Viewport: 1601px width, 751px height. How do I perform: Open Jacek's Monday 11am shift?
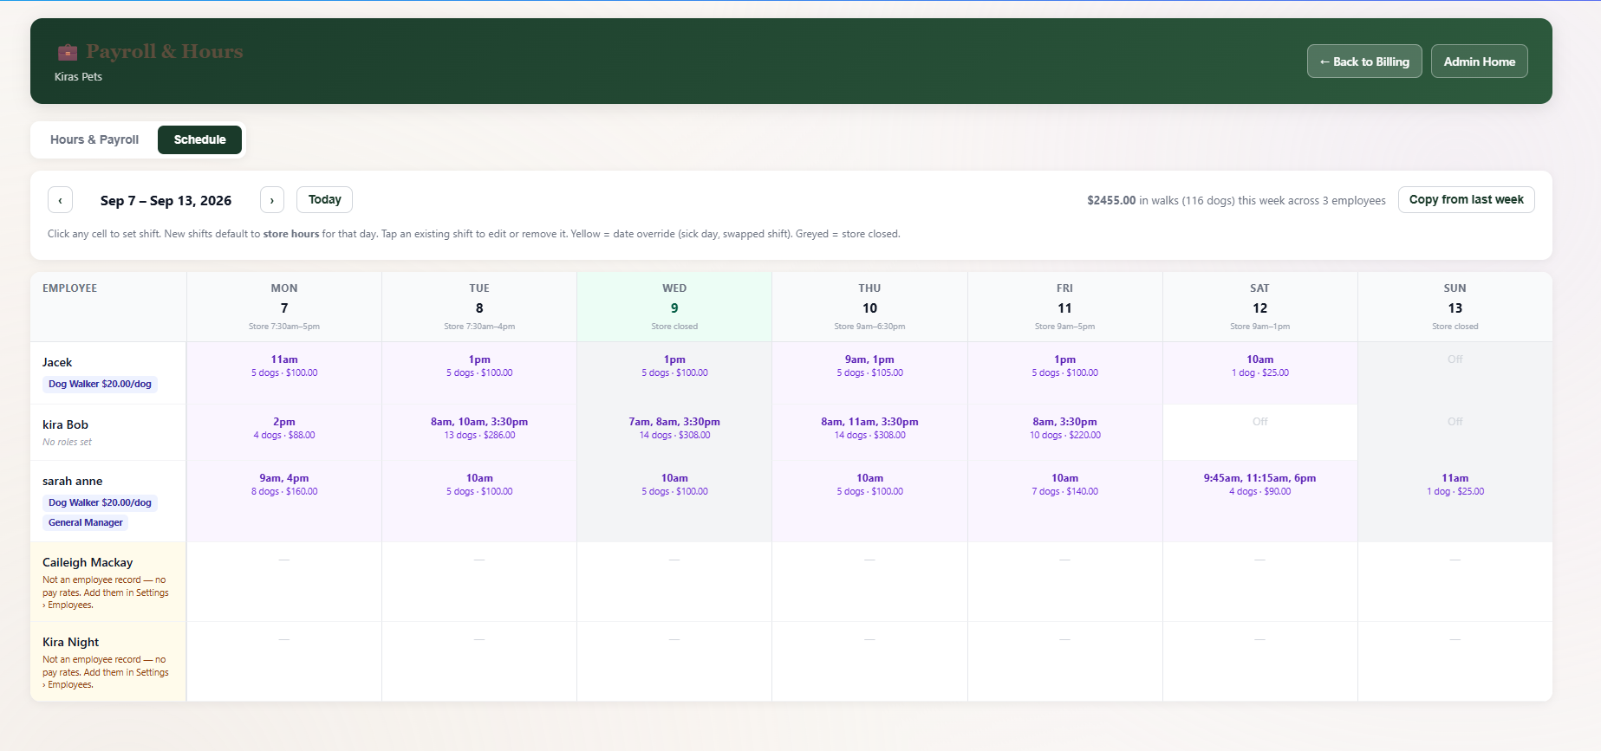[x=284, y=373]
